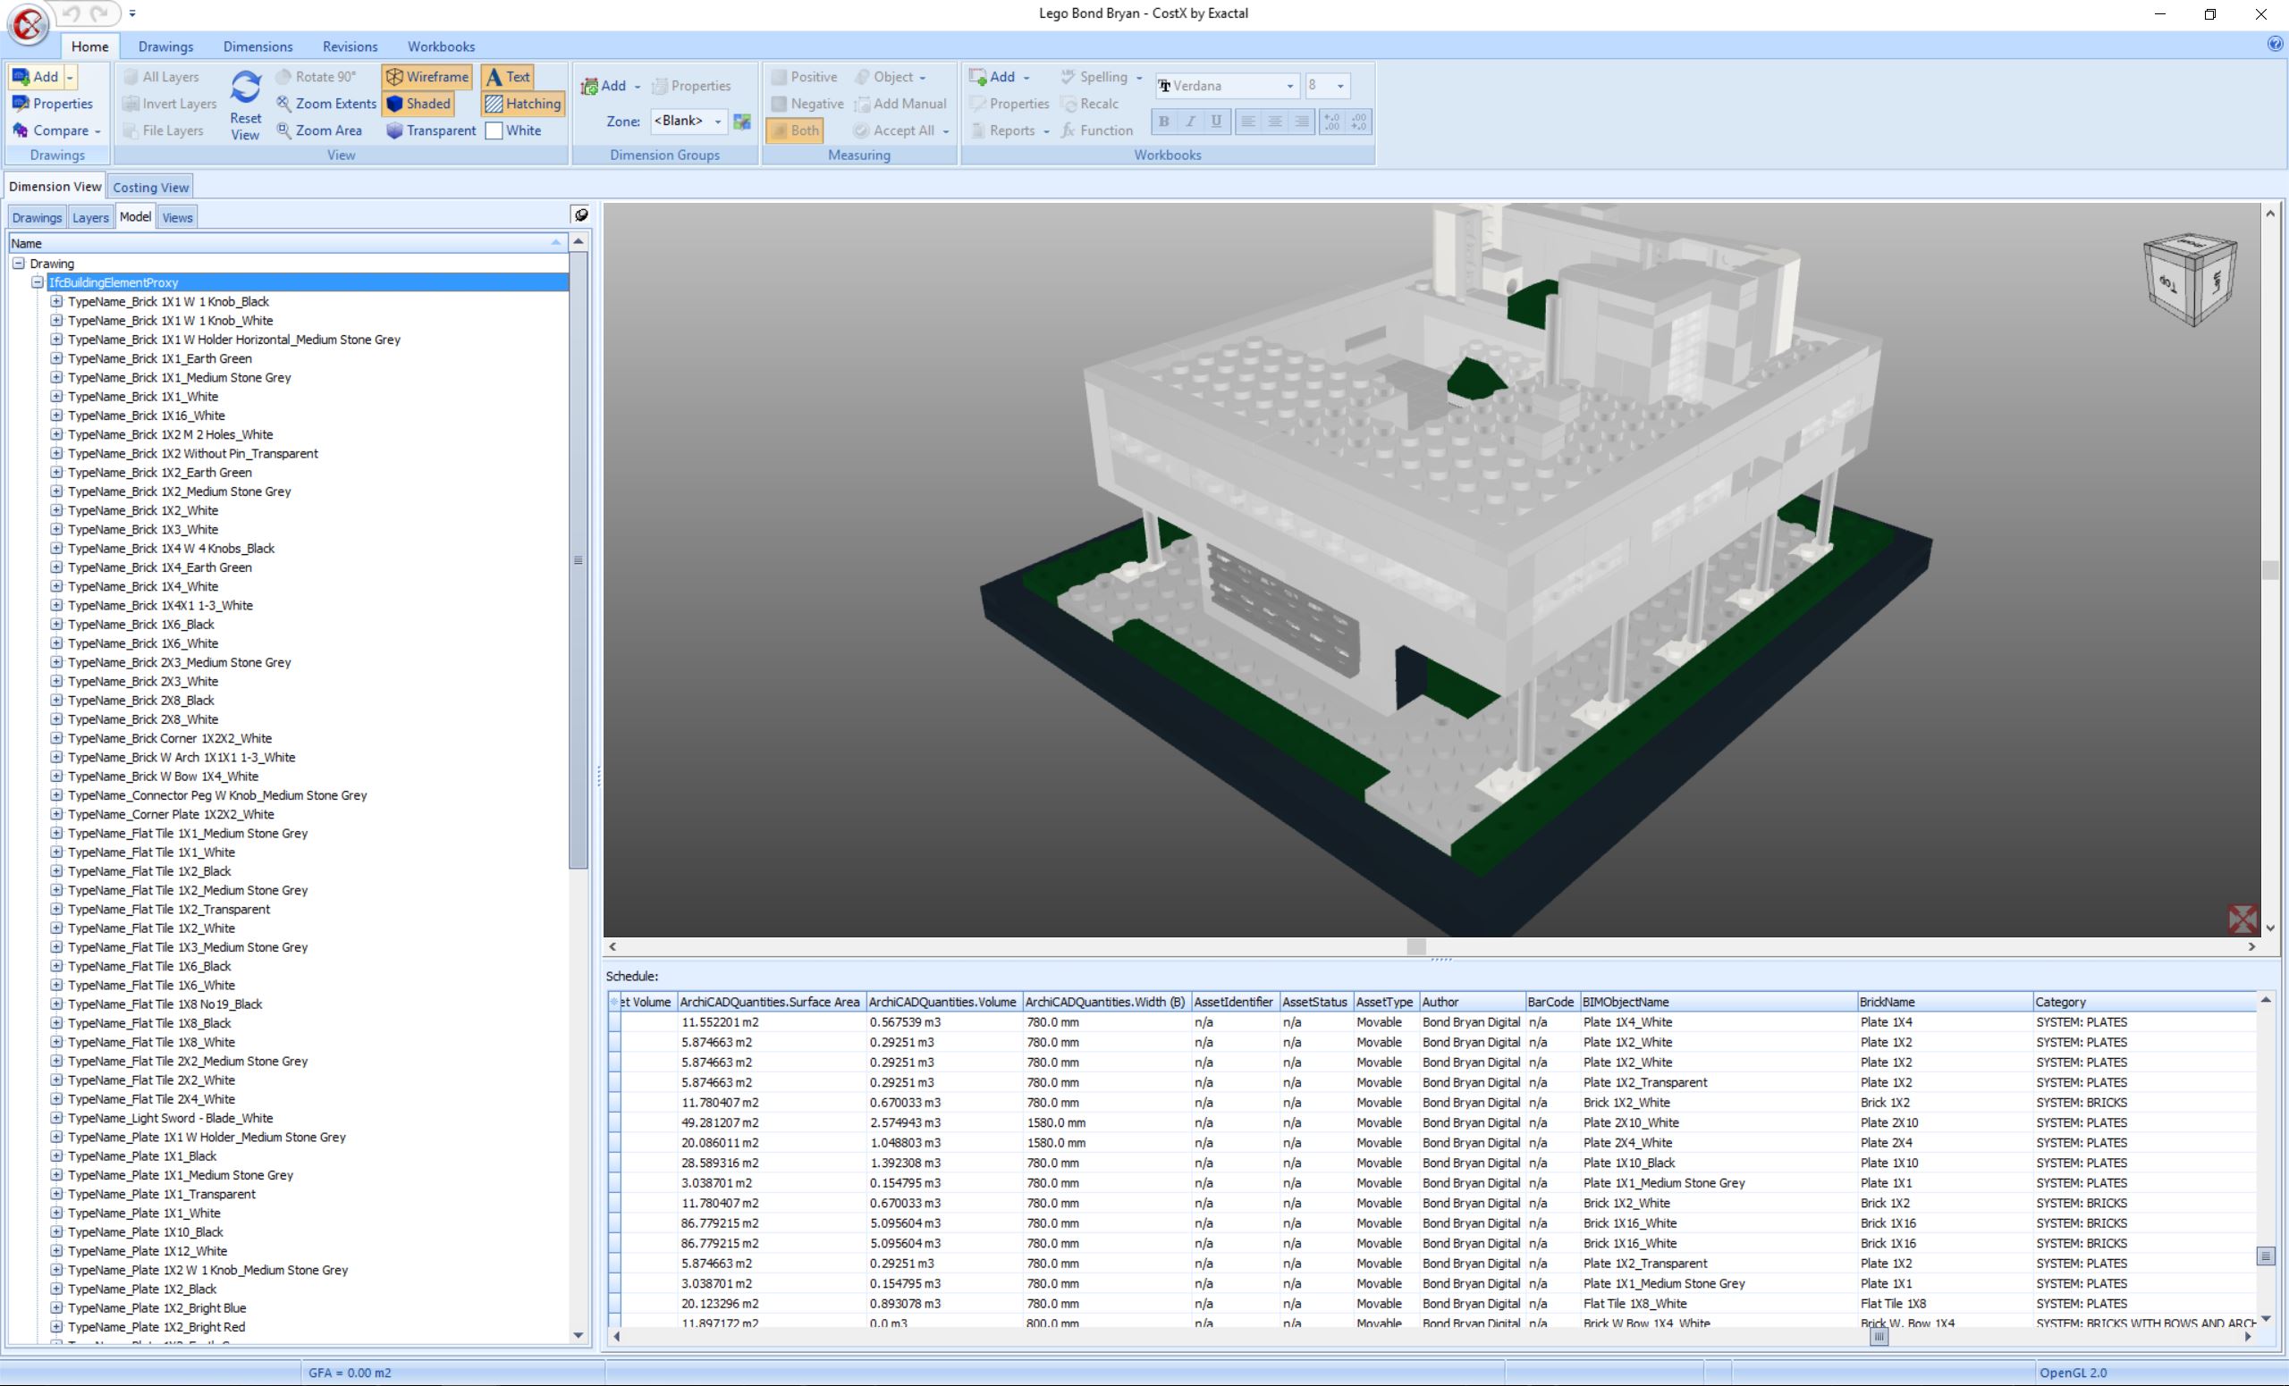Click the 3D orientation view cube
Screen dimensions: 2289x1386
[x=2189, y=279]
